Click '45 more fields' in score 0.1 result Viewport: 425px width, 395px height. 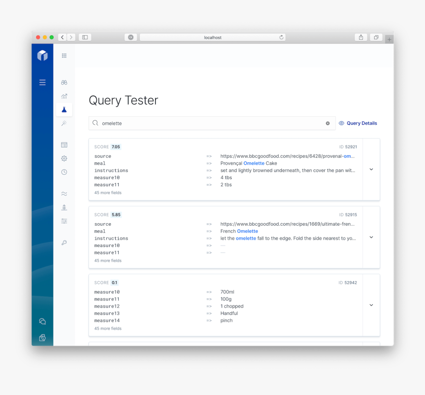coord(108,329)
